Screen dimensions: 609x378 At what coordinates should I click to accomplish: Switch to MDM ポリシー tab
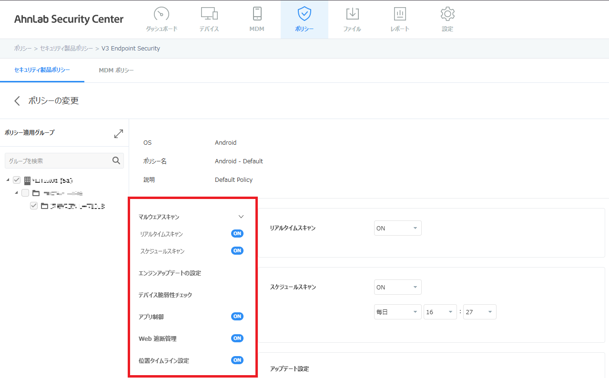[x=116, y=70]
